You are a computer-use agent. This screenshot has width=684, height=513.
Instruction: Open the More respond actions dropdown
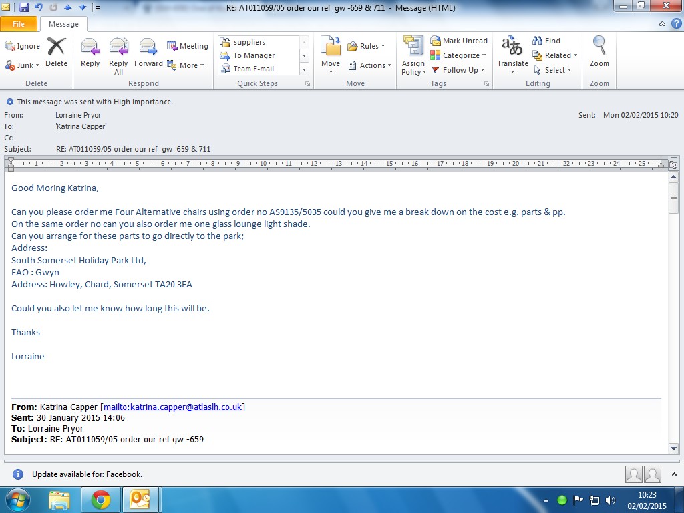pos(186,65)
